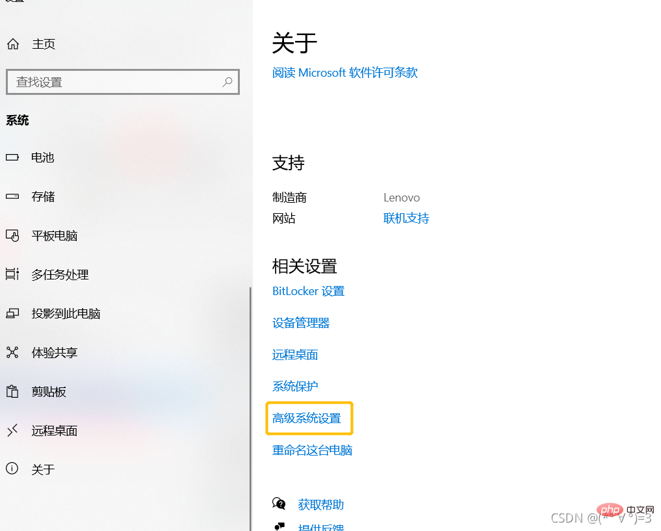
Task: Open 系统保护 (System protection)
Action: (x=294, y=386)
